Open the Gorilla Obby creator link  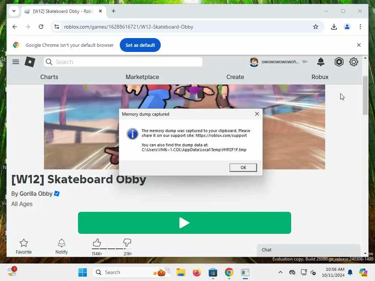pyautogui.click(x=36, y=194)
